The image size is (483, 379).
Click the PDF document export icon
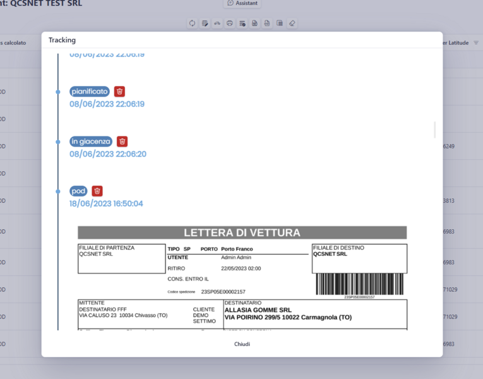[254, 23]
